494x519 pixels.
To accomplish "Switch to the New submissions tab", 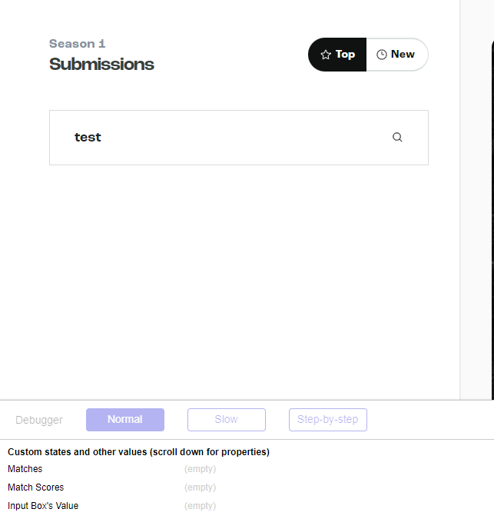I will pyautogui.click(x=397, y=55).
